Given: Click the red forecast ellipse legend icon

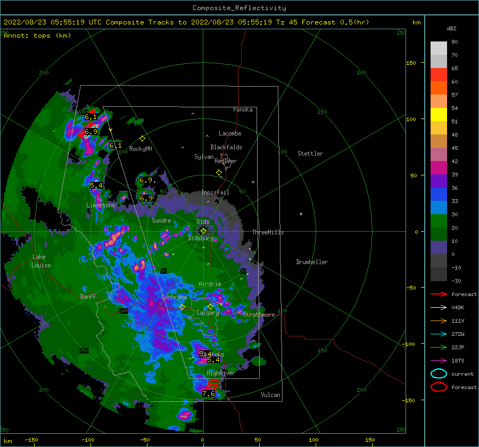Looking at the screenshot, I should tap(439, 387).
